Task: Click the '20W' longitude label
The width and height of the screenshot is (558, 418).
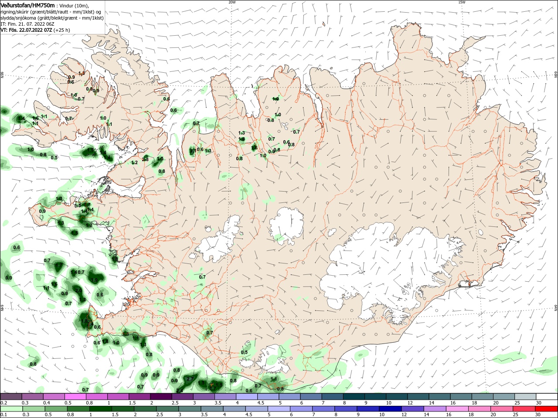Action: 232,2
